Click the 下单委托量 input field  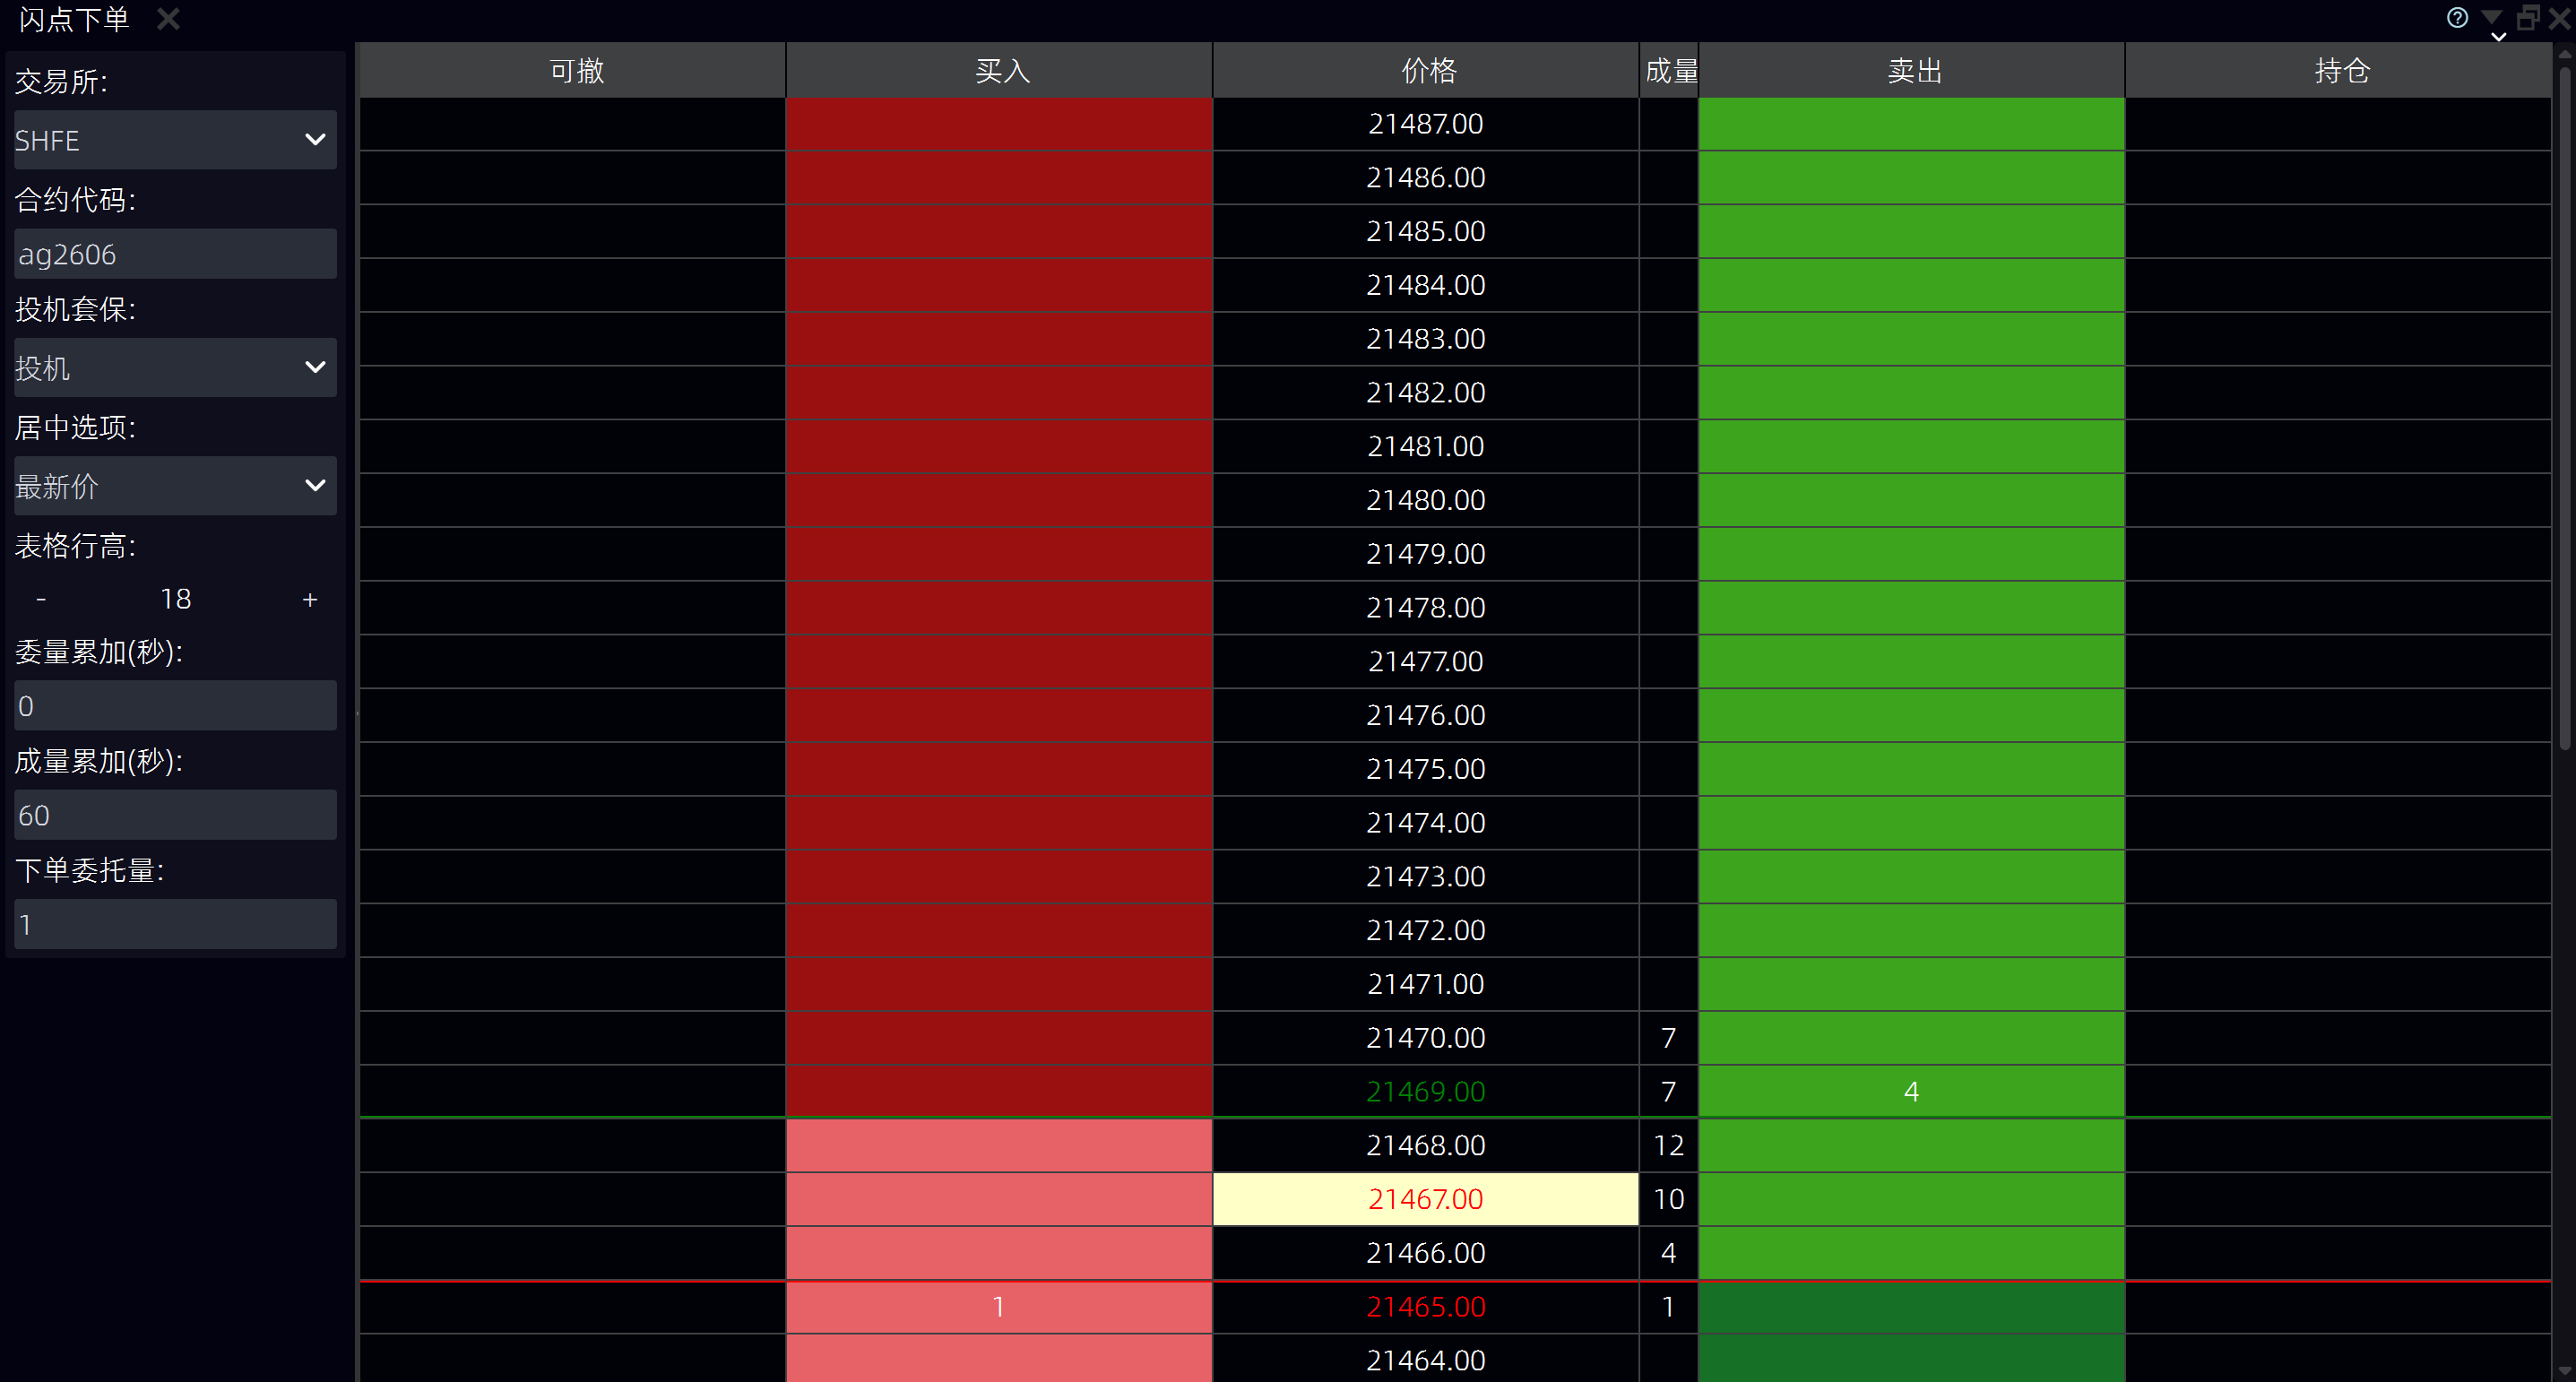(175, 924)
